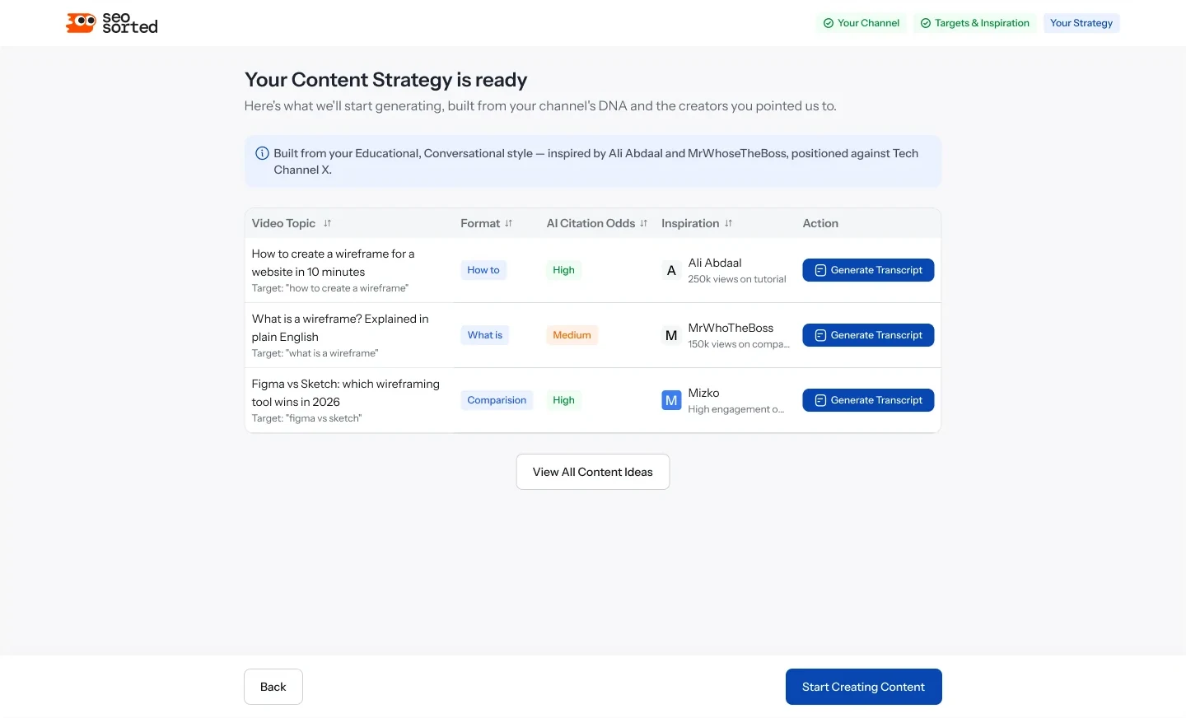Image resolution: width=1186 pixels, height=718 pixels.
Task: Click the How to format tag
Action: (x=483, y=270)
